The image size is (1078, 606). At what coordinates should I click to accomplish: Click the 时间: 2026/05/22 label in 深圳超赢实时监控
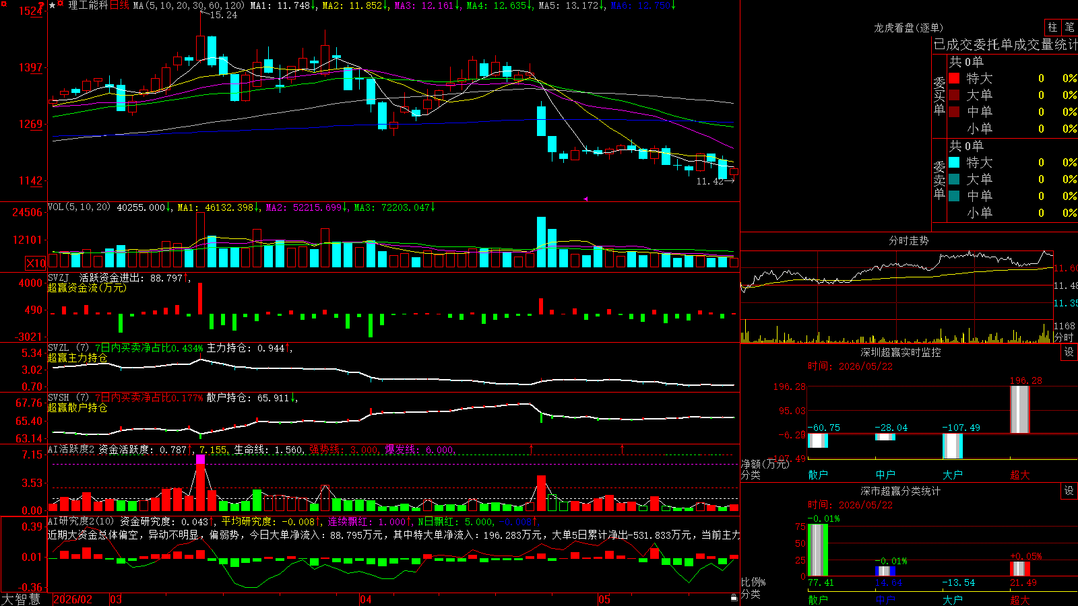(850, 366)
